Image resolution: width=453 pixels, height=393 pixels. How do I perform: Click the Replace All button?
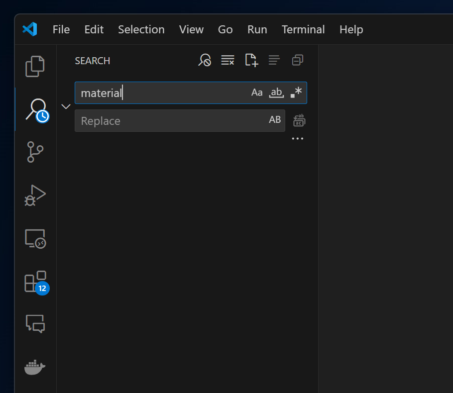tap(299, 120)
